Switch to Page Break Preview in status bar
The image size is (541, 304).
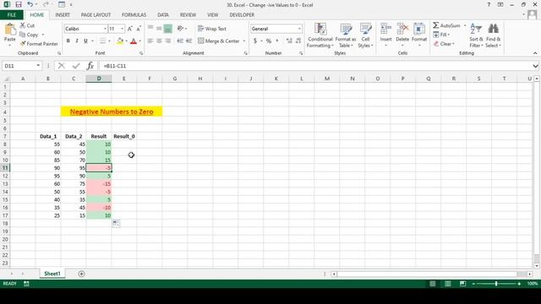click(462, 284)
